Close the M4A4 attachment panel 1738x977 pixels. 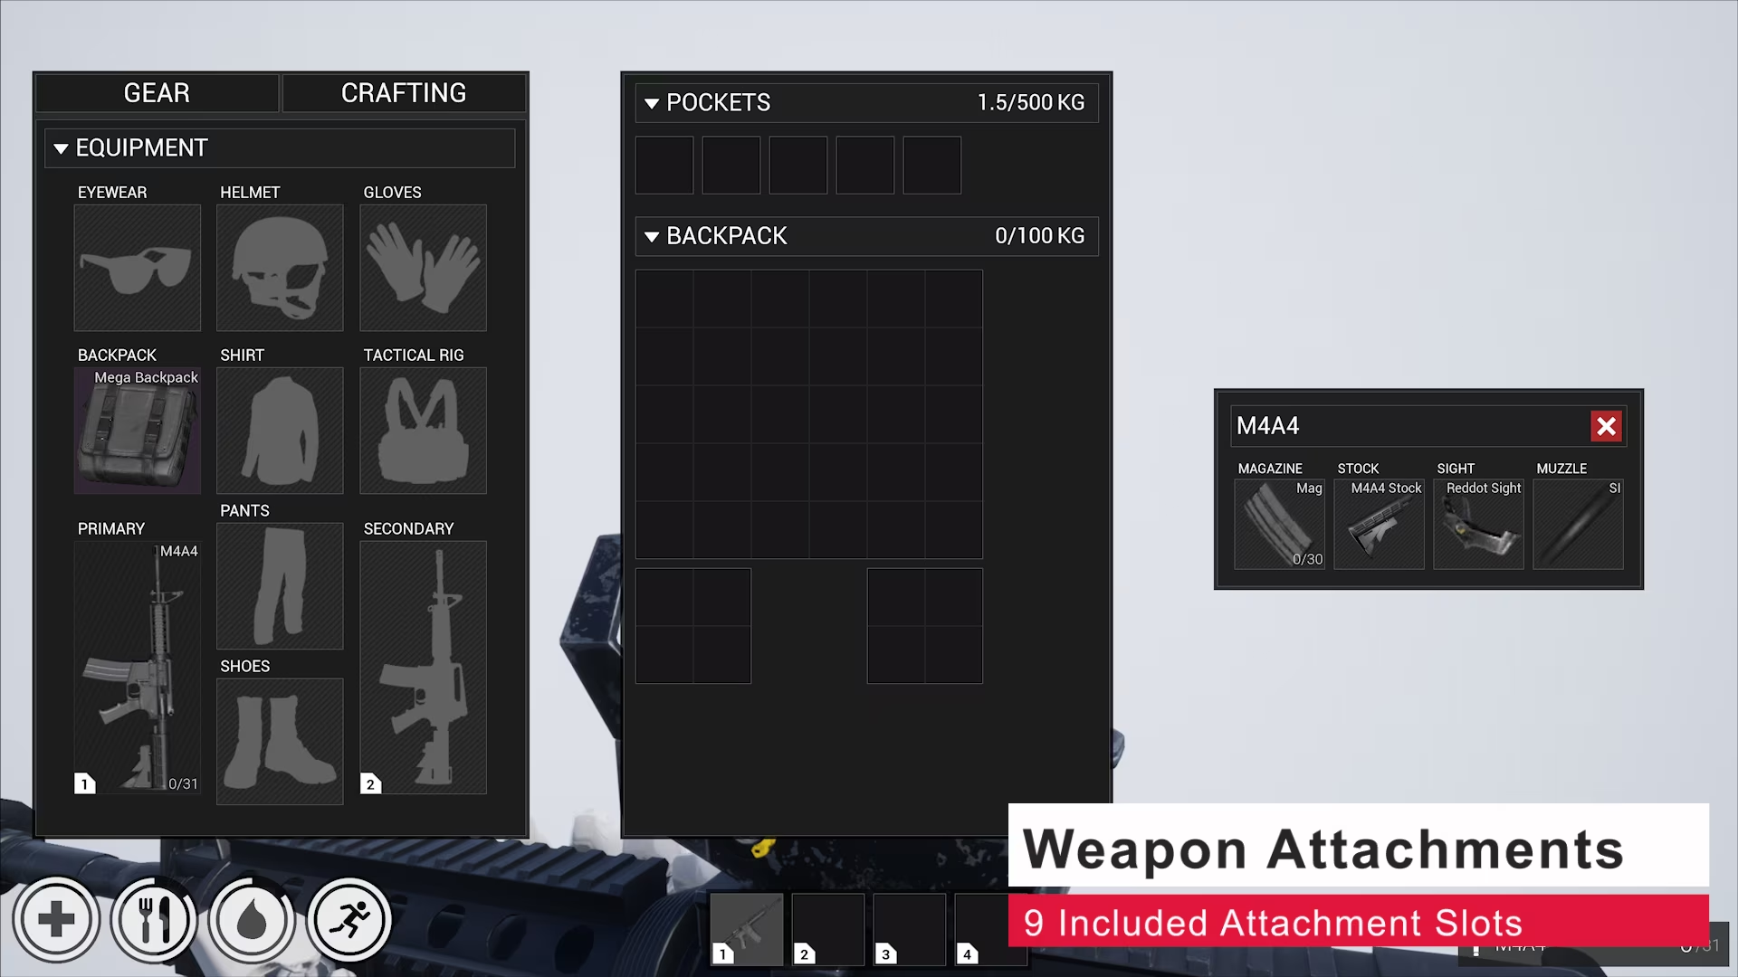pos(1608,426)
